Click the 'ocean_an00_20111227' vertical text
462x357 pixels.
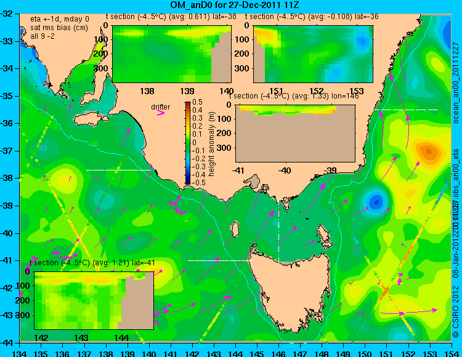click(x=456, y=82)
